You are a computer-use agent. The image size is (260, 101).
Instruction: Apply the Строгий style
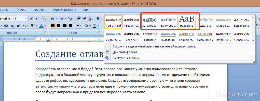132,36
